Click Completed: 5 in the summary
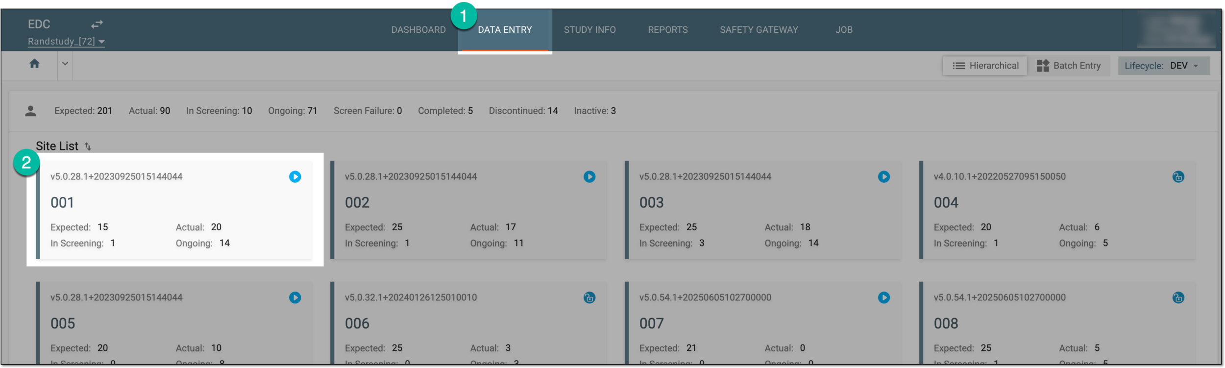The height and width of the screenshot is (368, 1225). tap(445, 111)
